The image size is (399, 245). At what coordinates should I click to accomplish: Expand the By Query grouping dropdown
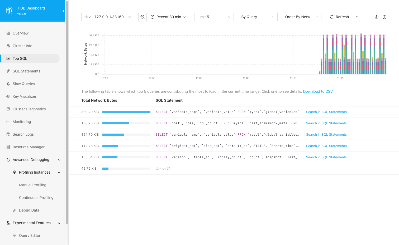(258, 17)
